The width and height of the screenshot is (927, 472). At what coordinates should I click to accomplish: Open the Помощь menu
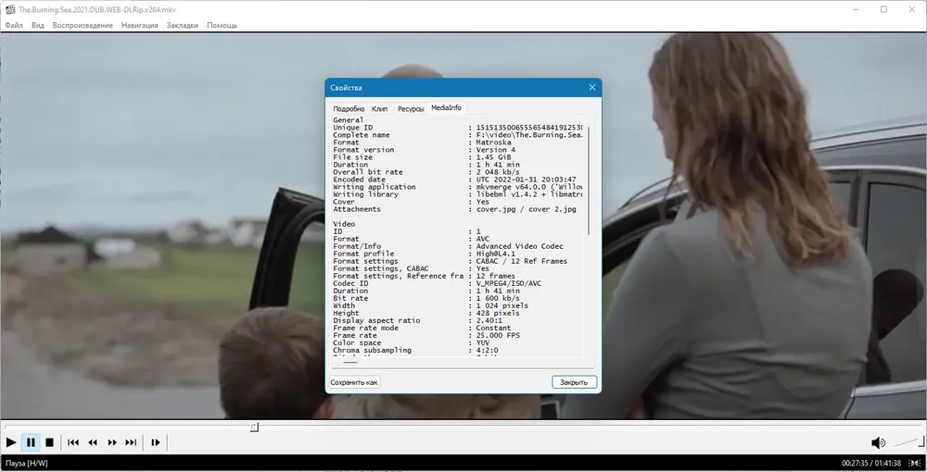(222, 25)
